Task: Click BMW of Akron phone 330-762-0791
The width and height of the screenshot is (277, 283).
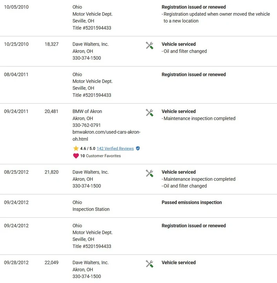Action: pos(86,125)
